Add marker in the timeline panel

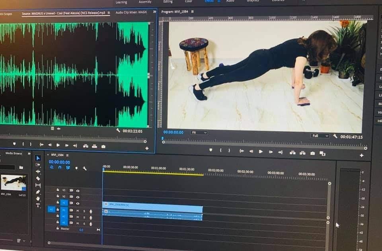pos(76,168)
